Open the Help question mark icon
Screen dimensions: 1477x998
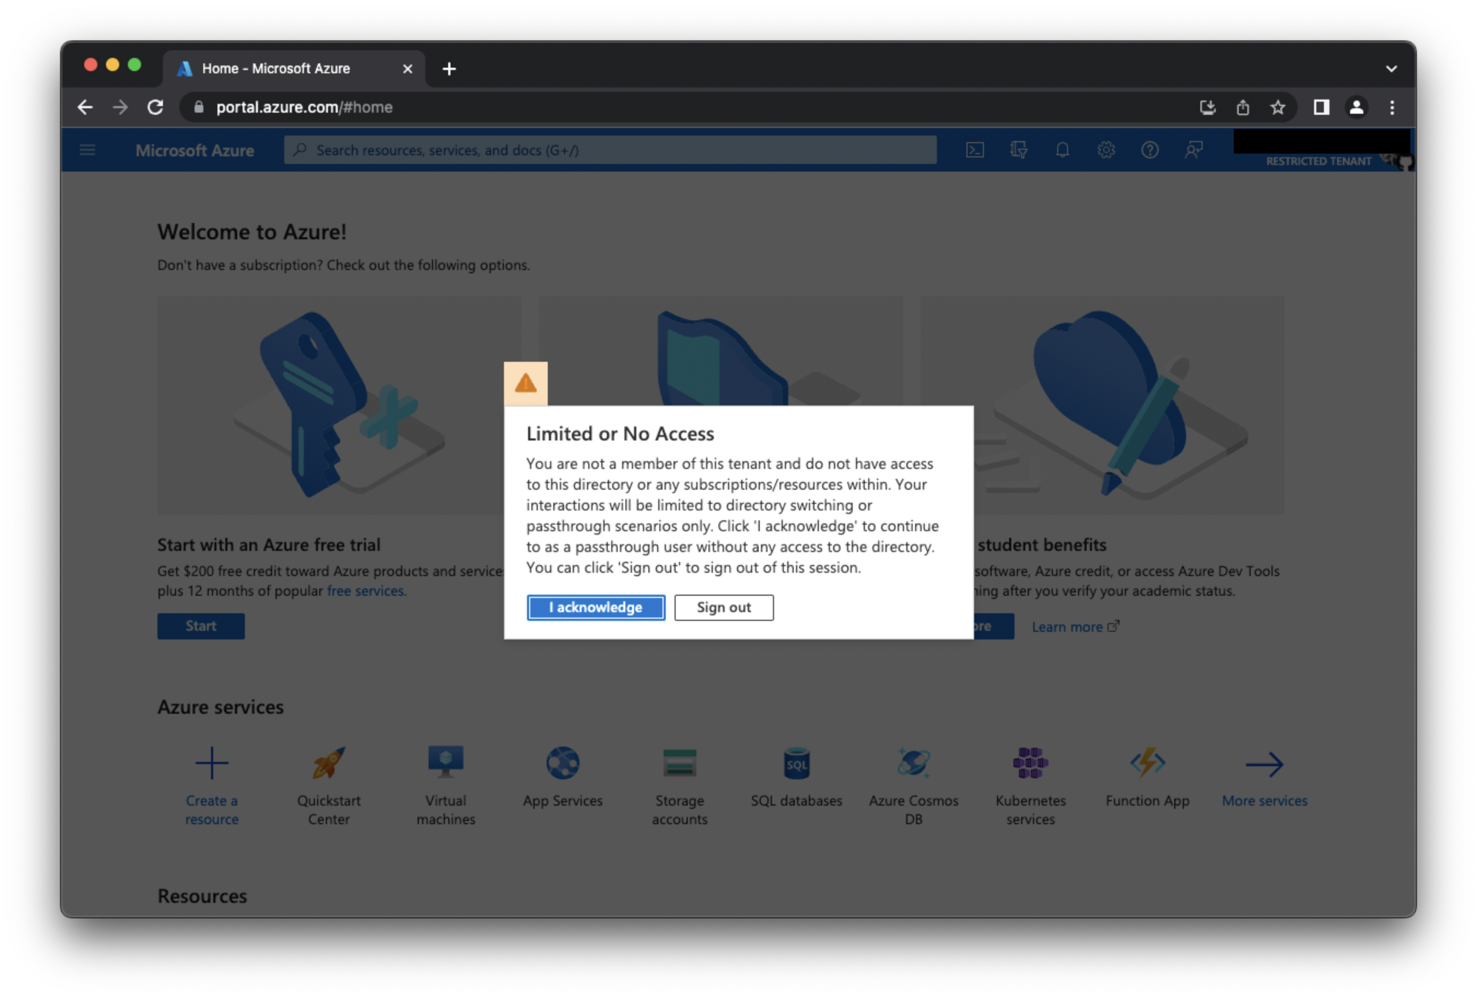(1150, 149)
